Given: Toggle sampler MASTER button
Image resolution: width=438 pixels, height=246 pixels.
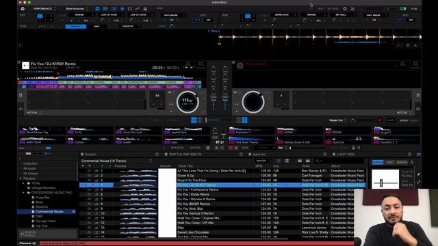Looking at the screenshot, I should 195,148.
